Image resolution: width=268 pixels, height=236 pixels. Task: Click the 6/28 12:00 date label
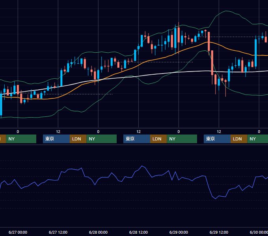(138, 232)
